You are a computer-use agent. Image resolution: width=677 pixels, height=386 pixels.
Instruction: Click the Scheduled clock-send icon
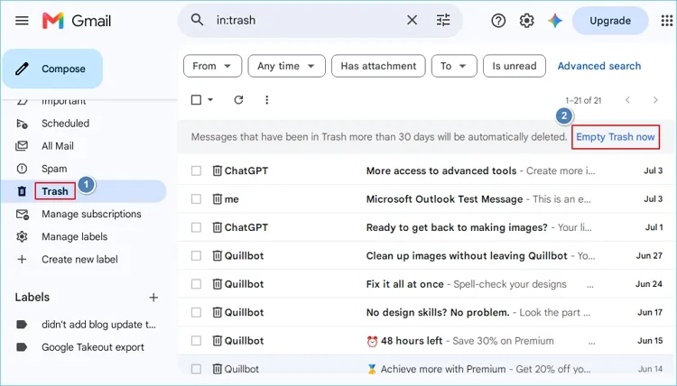22,124
